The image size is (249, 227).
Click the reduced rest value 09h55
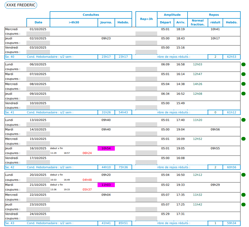click(x=215, y=149)
